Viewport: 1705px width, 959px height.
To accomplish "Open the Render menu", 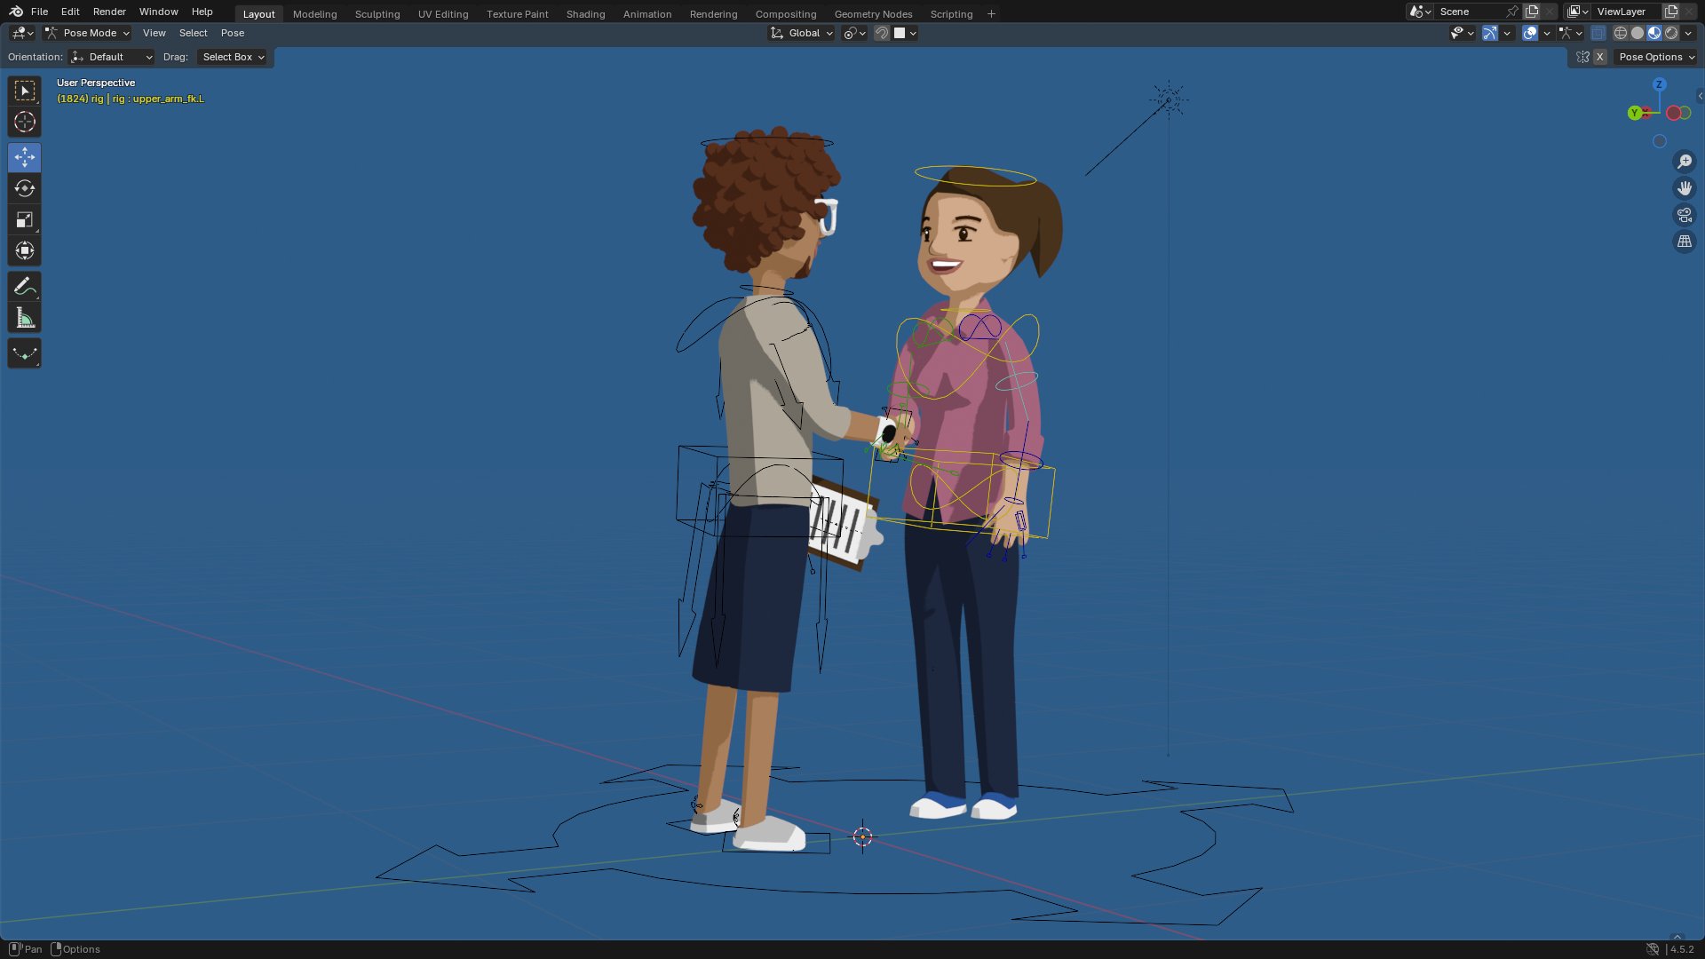I will [109, 12].
